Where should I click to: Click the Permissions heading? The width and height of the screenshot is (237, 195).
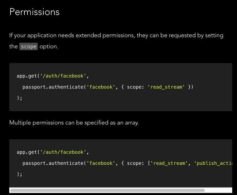point(34,12)
